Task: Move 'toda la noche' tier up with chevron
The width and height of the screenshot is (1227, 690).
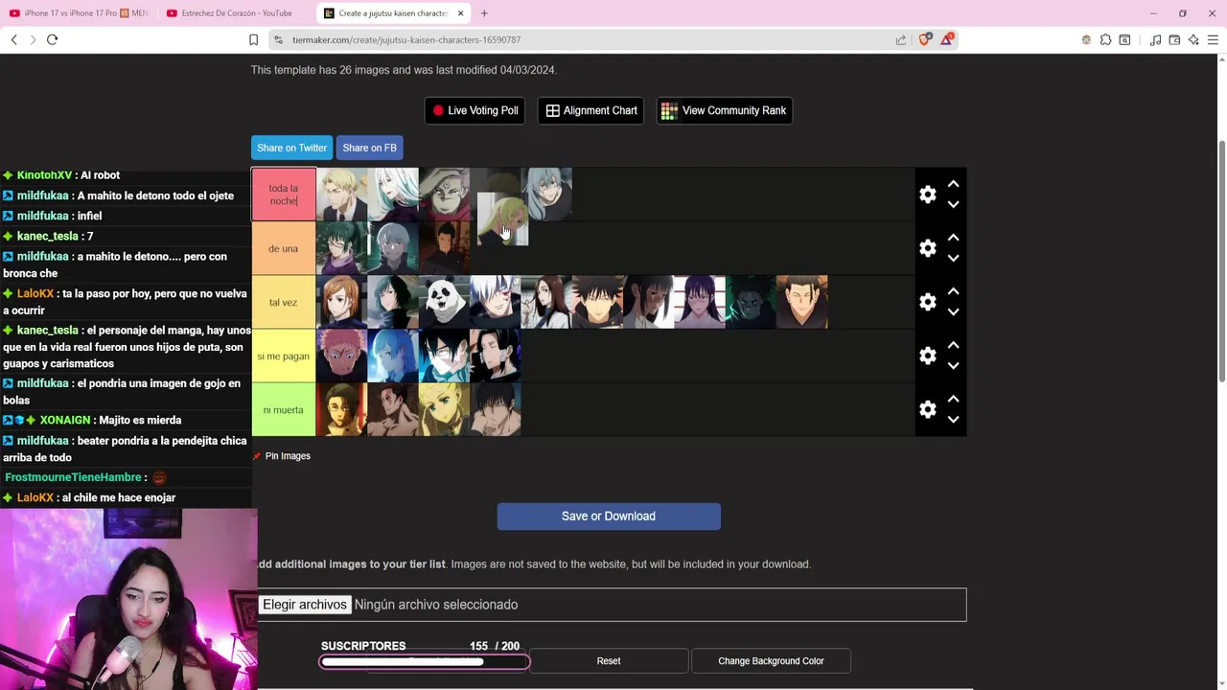Action: tap(953, 184)
